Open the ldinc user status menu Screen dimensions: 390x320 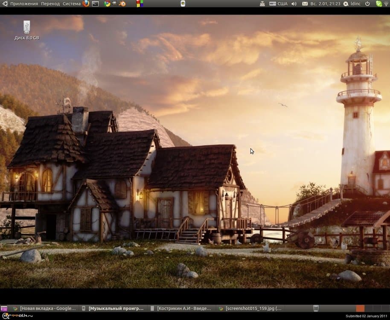pyautogui.click(x=352, y=4)
